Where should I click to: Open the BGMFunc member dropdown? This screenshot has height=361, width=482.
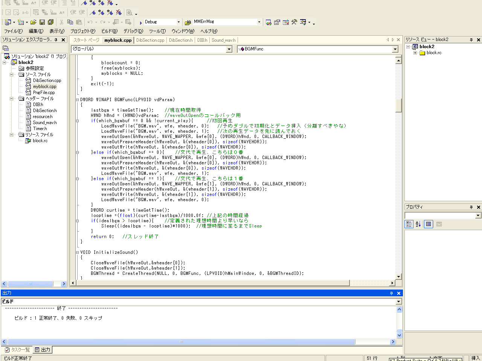395,49
